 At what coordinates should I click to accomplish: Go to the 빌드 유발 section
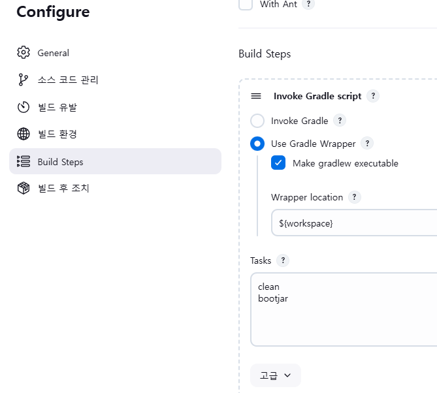coord(115,107)
